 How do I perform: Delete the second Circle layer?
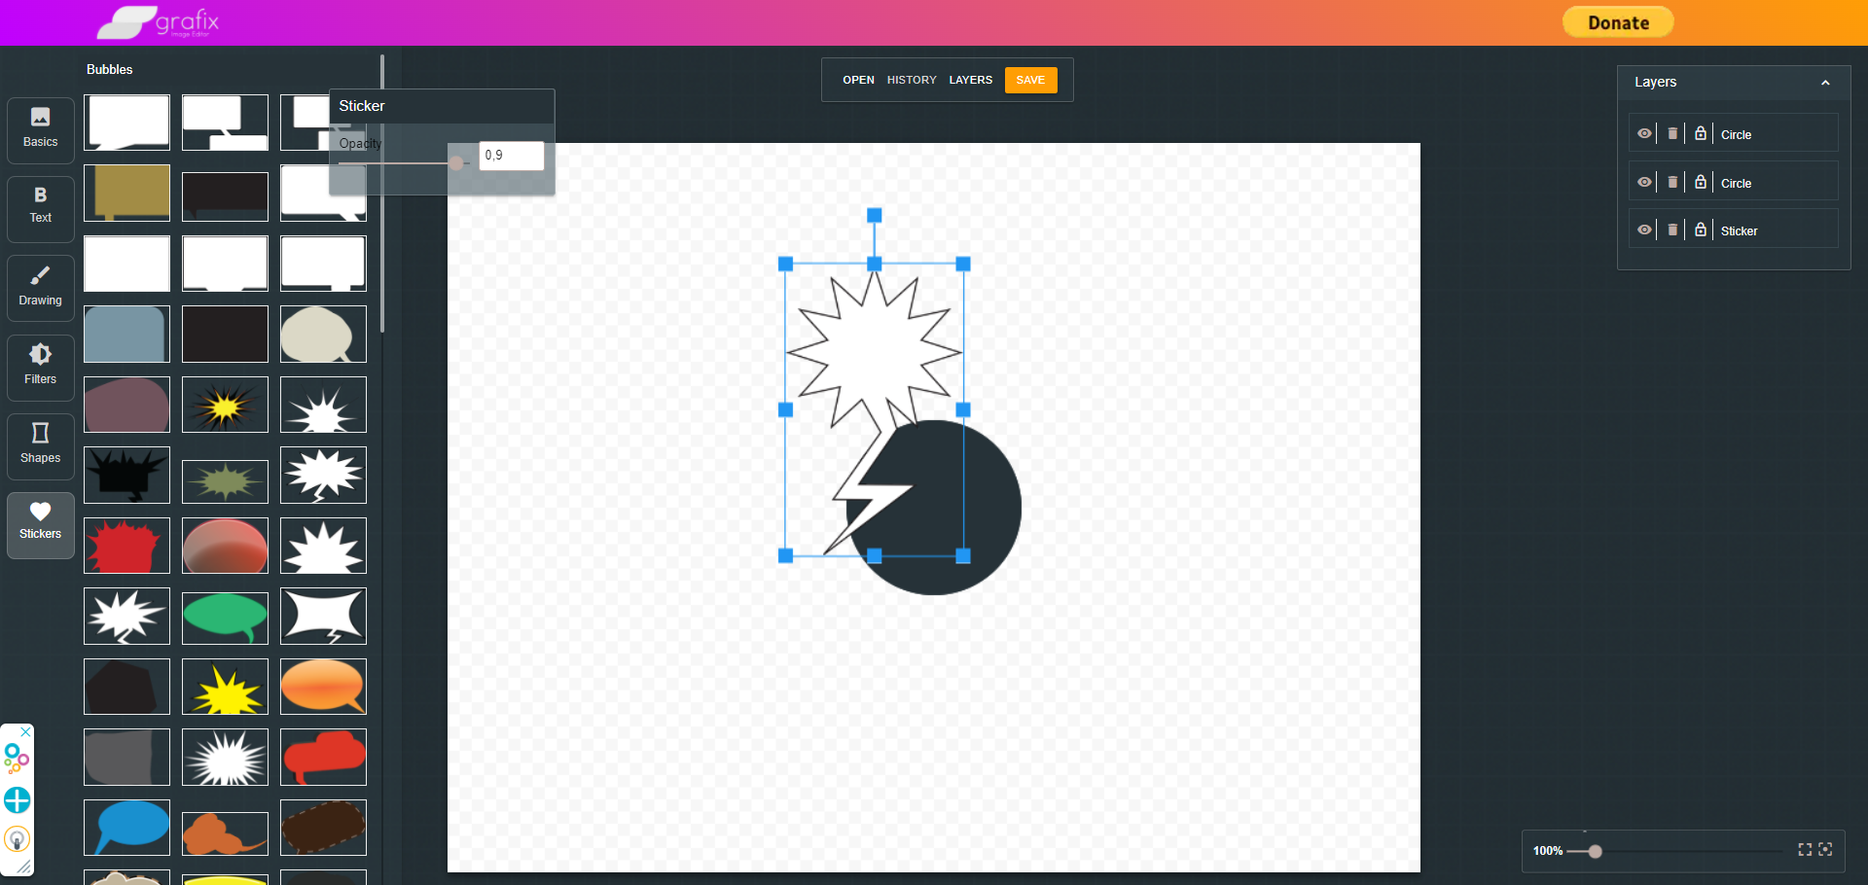click(x=1672, y=182)
